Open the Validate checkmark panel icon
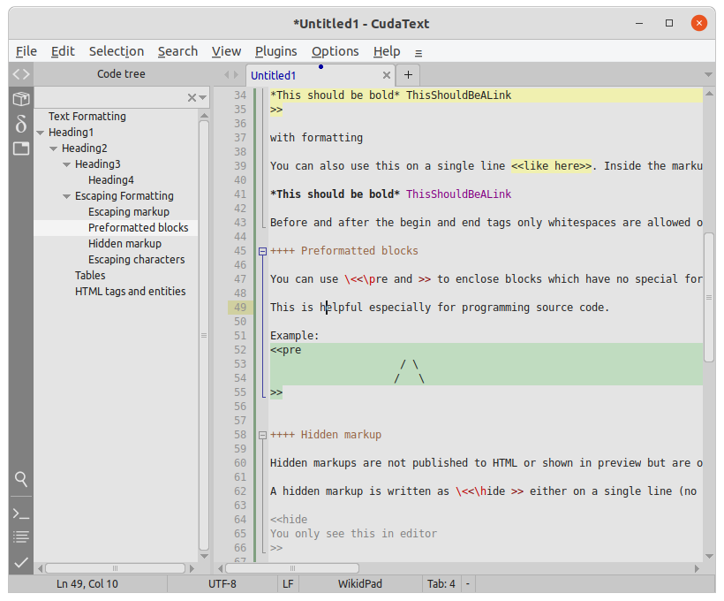This screenshot has width=724, height=601. 21,562
